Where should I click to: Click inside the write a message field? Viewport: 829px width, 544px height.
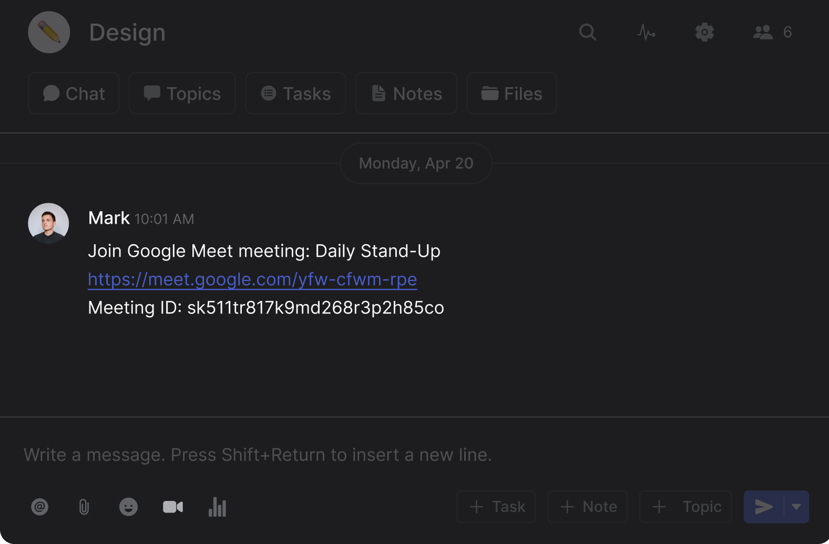[414, 455]
